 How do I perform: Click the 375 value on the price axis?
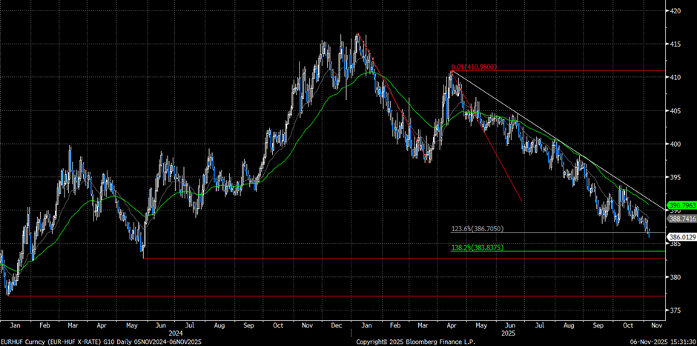pos(676,310)
